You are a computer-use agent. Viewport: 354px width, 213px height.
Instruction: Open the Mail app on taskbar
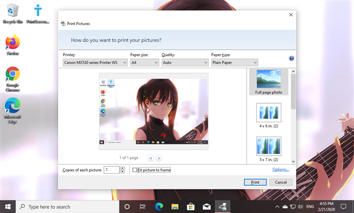(x=206, y=206)
